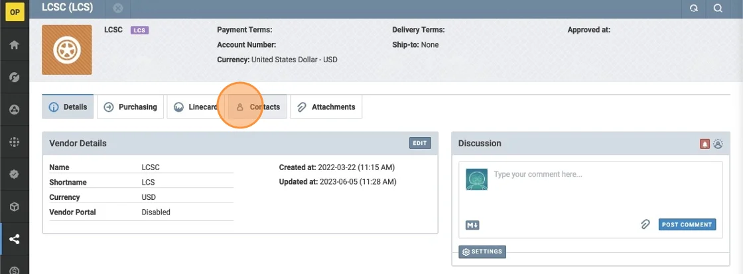Screen dimensions: 743x274
Task: Switch to the Purchasing tab
Action: (x=131, y=107)
